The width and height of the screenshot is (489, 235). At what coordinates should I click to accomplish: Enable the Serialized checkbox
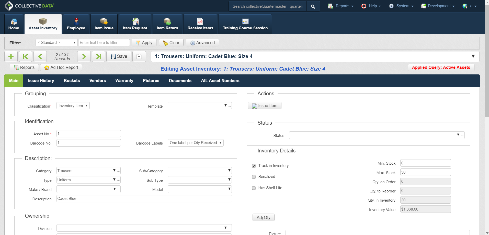(254, 177)
